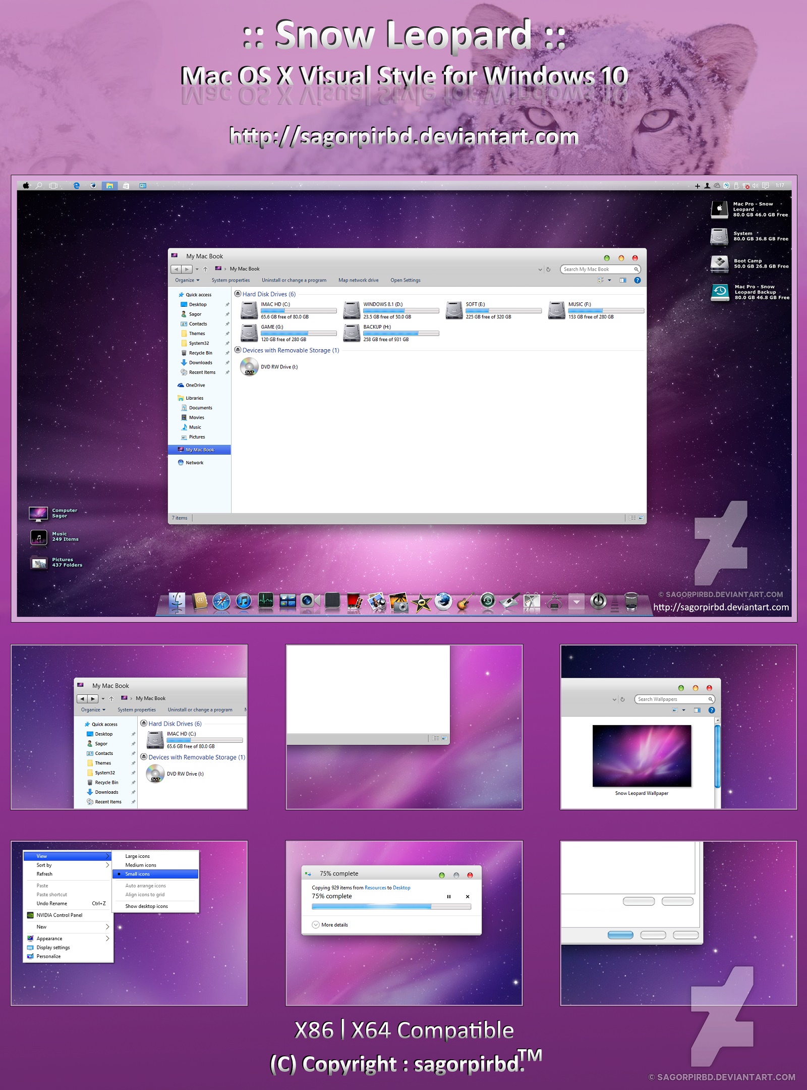Click the power button dock icon
807x1090 pixels.
point(598,601)
